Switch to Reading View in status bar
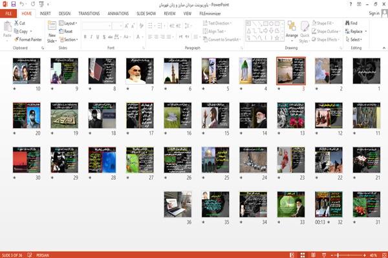The image size is (388, 258). pyautogui.click(x=313, y=255)
